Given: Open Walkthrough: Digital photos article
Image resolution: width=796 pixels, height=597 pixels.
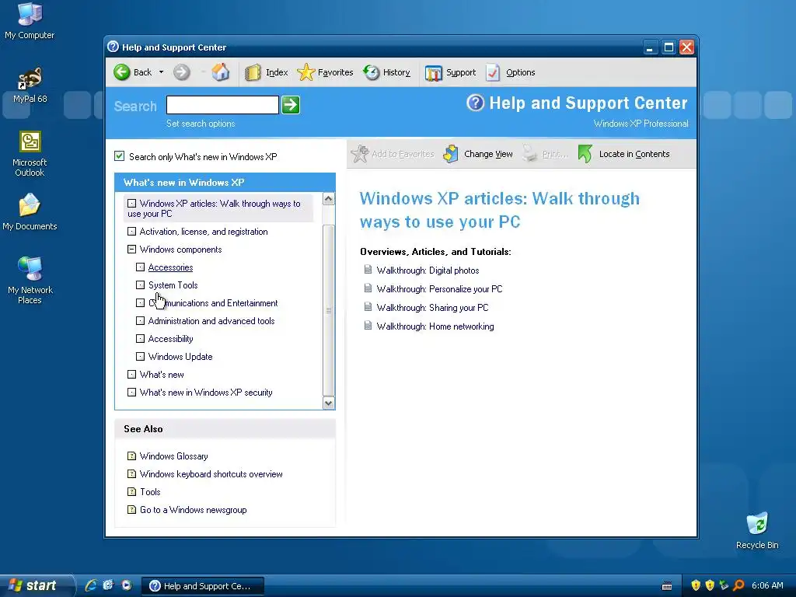Looking at the screenshot, I should pos(428,271).
